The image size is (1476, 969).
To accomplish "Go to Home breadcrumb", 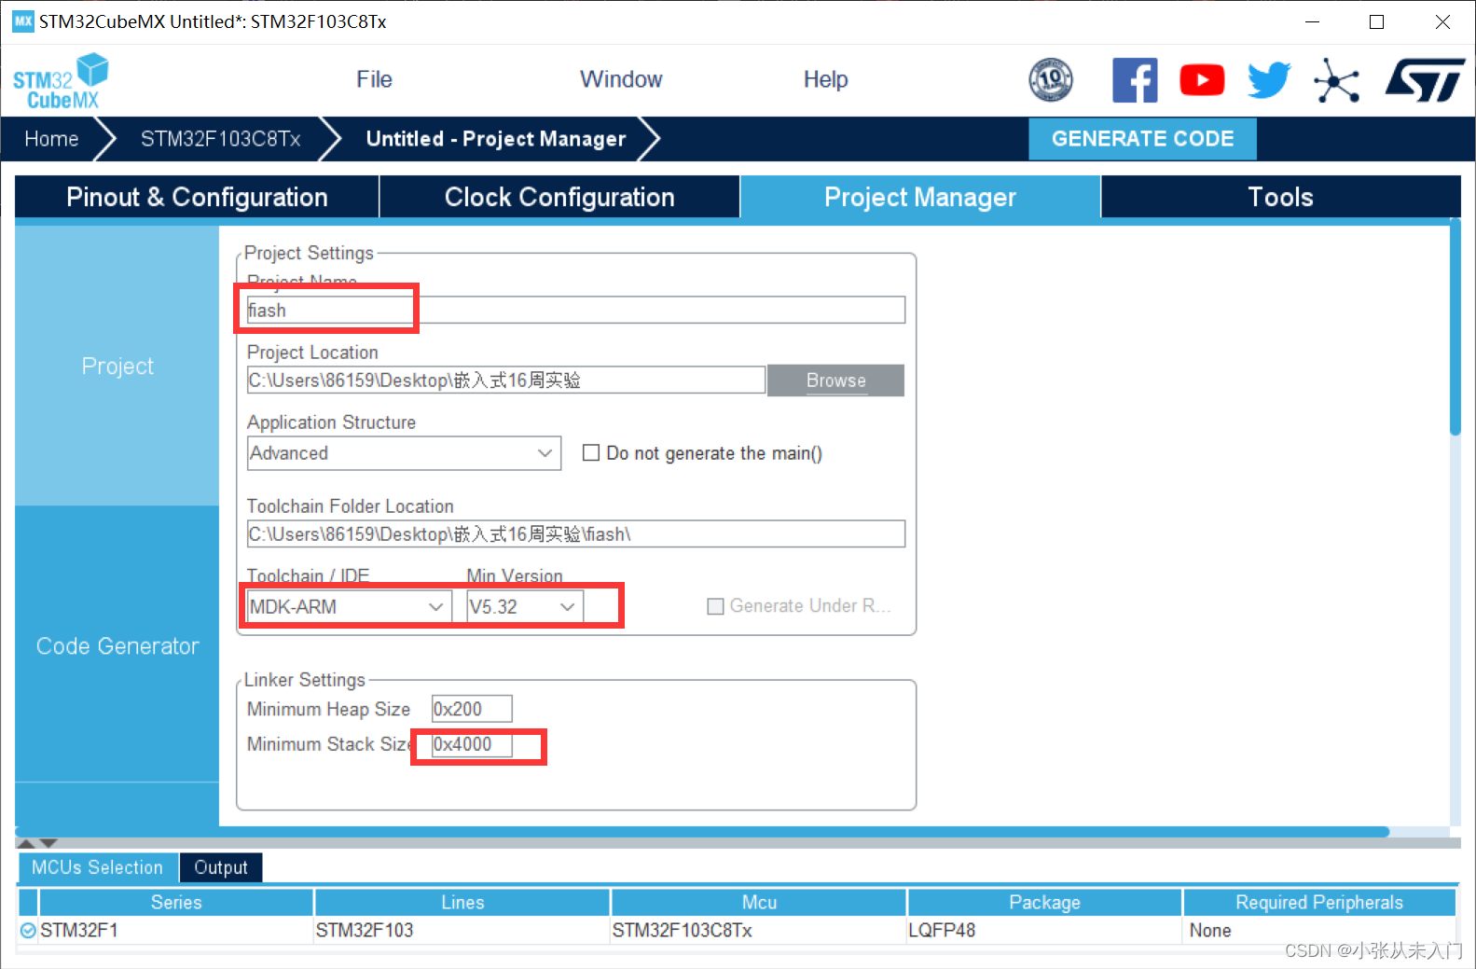I will pos(51,139).
